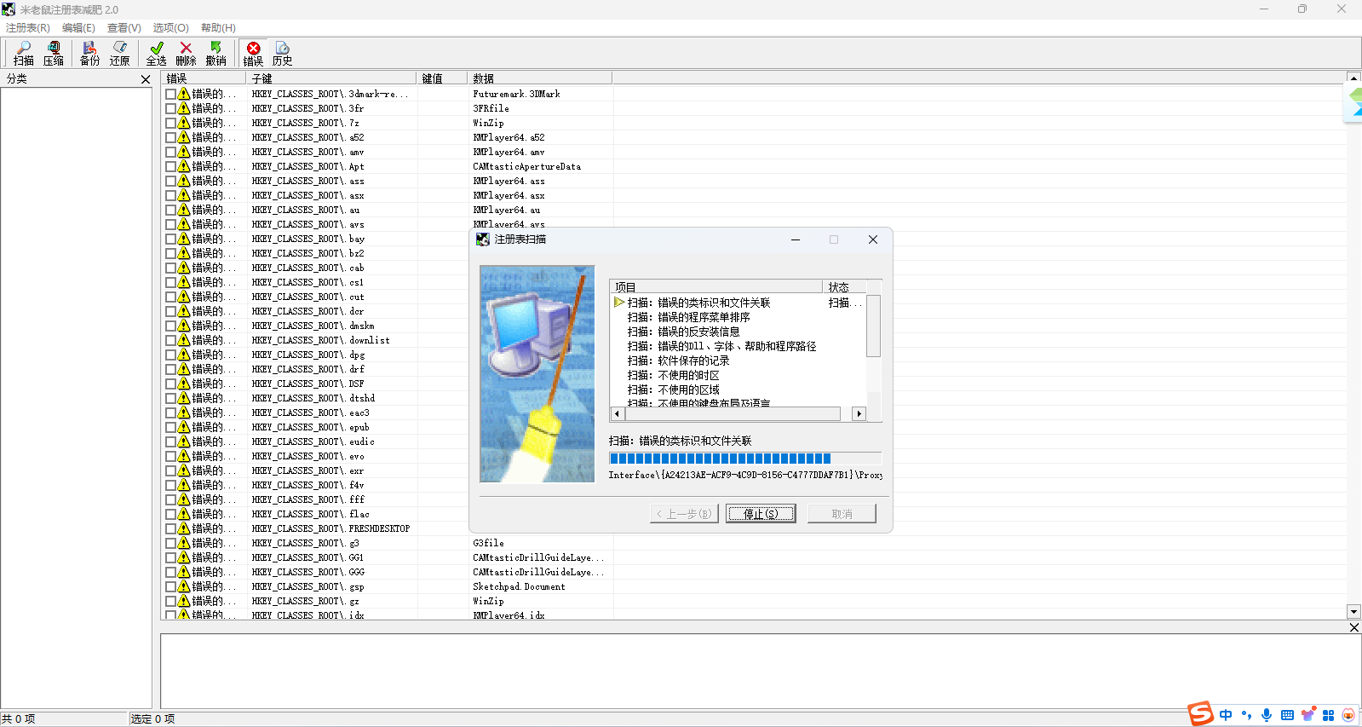Check the box for the 3dmark-re row

tap(170, 94)
